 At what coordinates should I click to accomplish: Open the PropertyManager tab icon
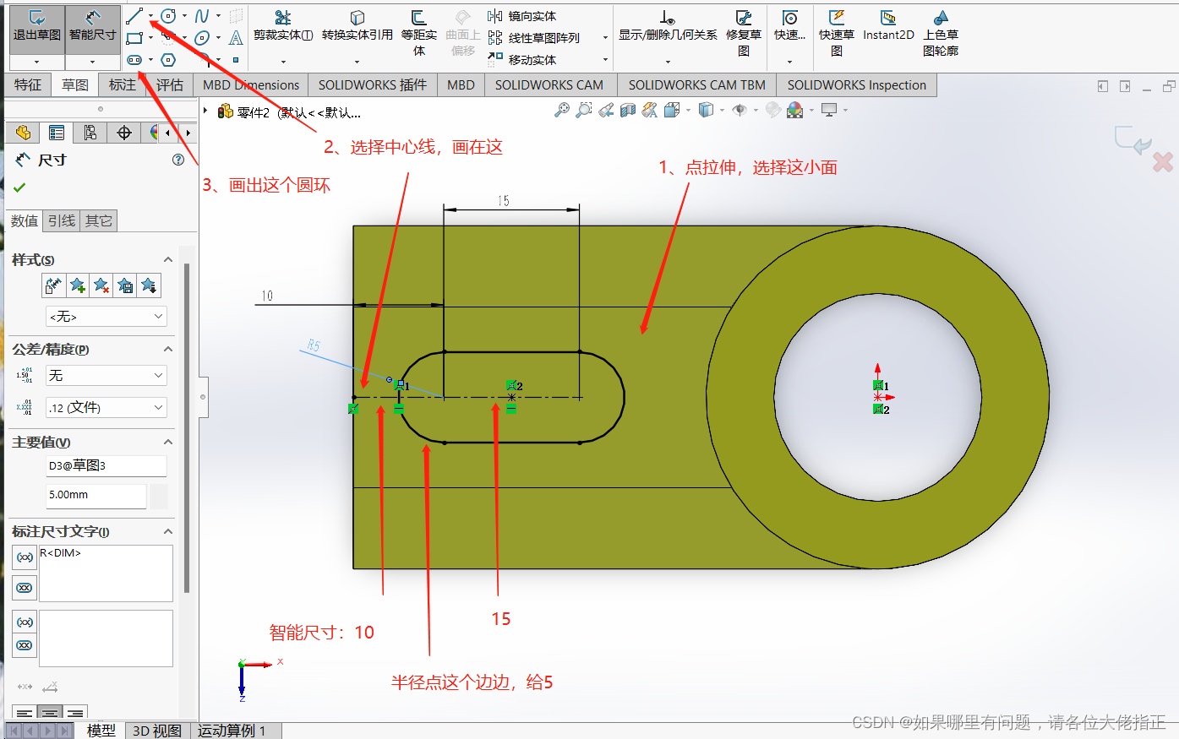click(57, 133)
